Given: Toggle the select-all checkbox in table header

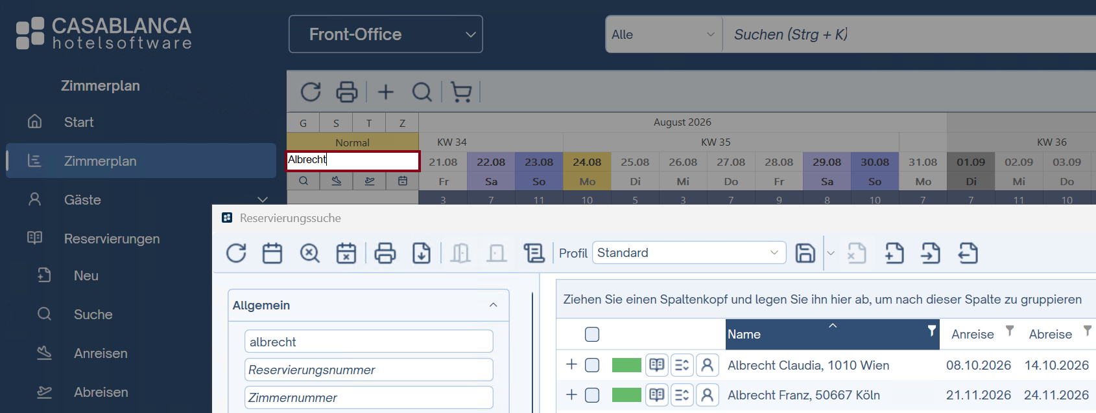Looking at the screenshot, I should coord(592,335).
